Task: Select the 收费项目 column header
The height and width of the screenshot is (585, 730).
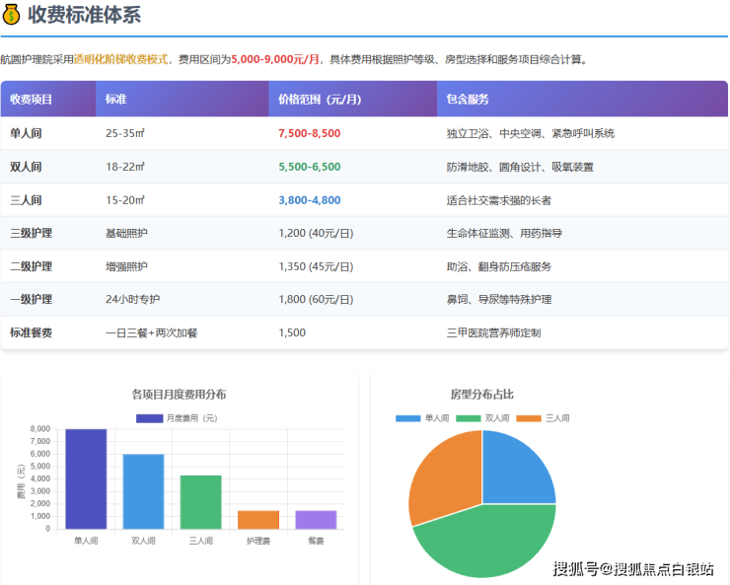Action: click(x=32, y=100)
